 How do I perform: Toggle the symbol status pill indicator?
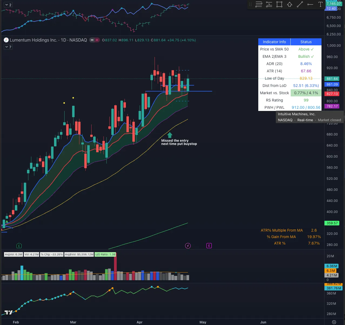tap(94, 40)
